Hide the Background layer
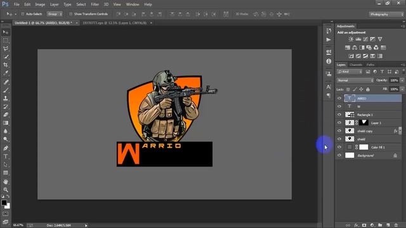This screenshot has height=228, width=406. [x=339, y=155]
